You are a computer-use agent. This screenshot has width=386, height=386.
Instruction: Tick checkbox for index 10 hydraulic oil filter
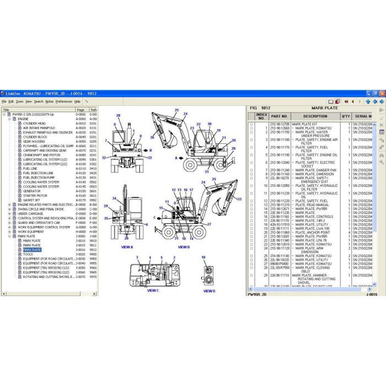(251, 186)
